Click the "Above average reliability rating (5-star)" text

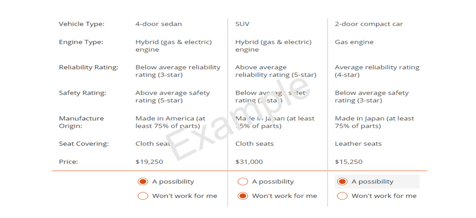275,71
